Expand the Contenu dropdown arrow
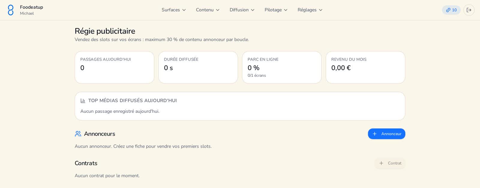The width and height of the screenshot is (480, 188). [217, 10]
